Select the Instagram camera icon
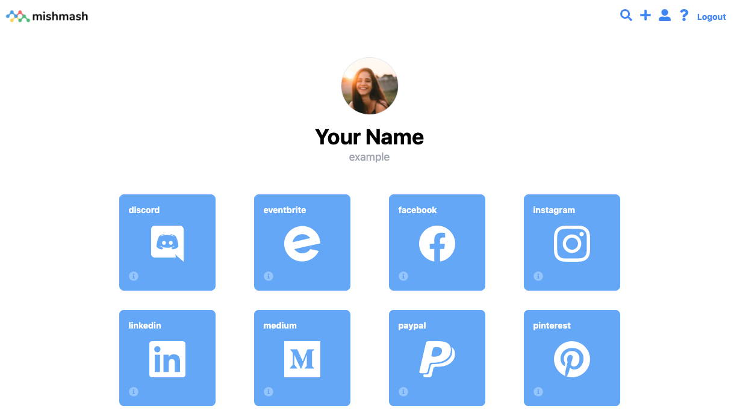 tap(572, 244)
